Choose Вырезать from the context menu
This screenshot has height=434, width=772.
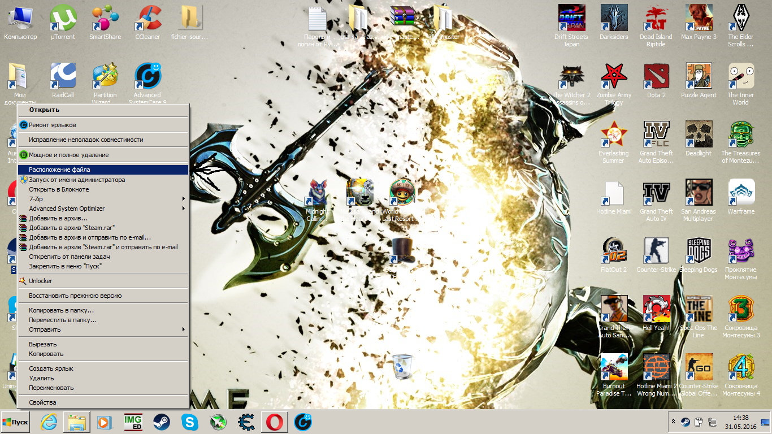(x=102, y=344)
